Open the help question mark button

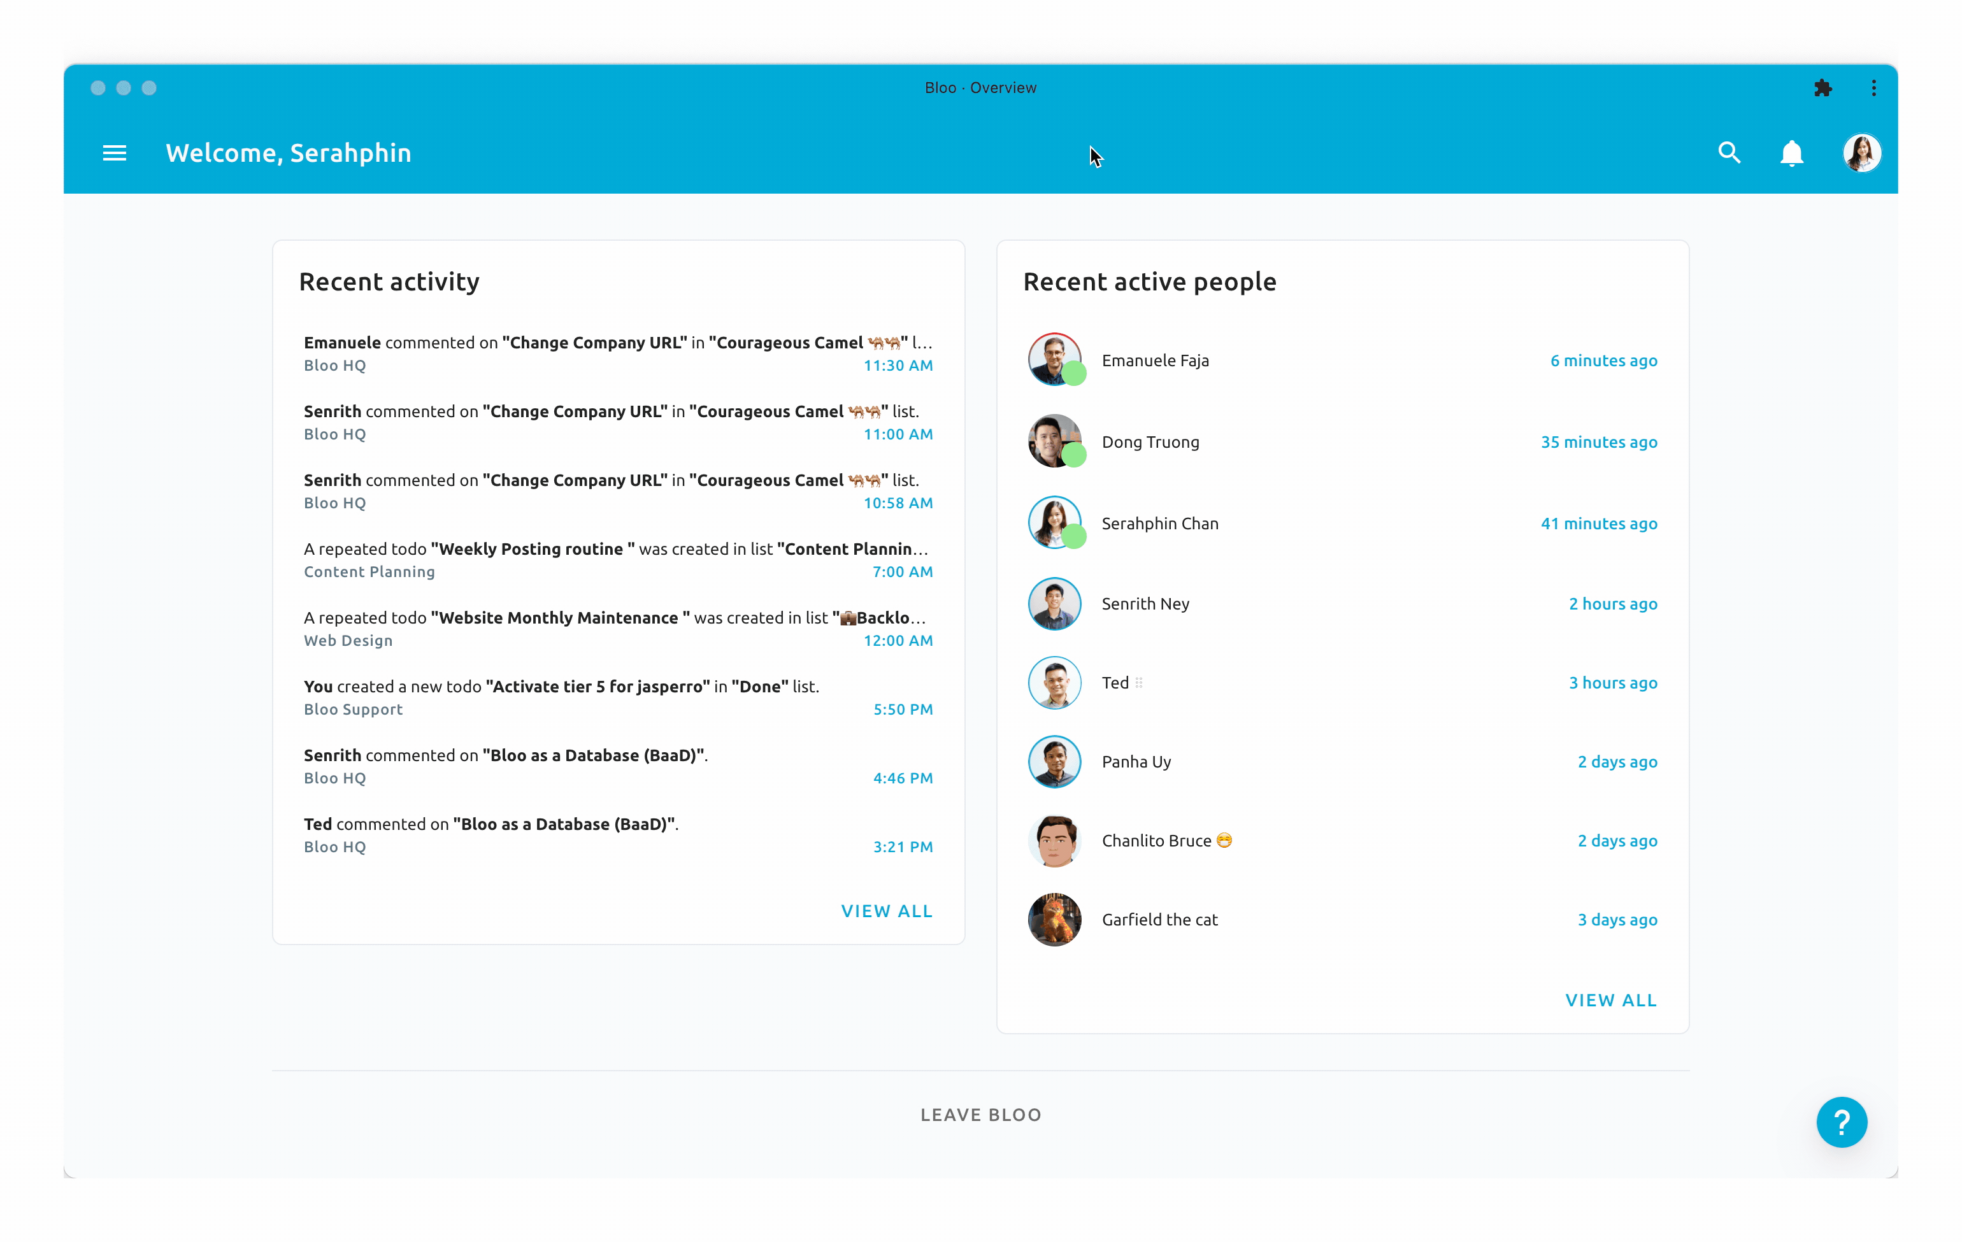point(1842,1122)
